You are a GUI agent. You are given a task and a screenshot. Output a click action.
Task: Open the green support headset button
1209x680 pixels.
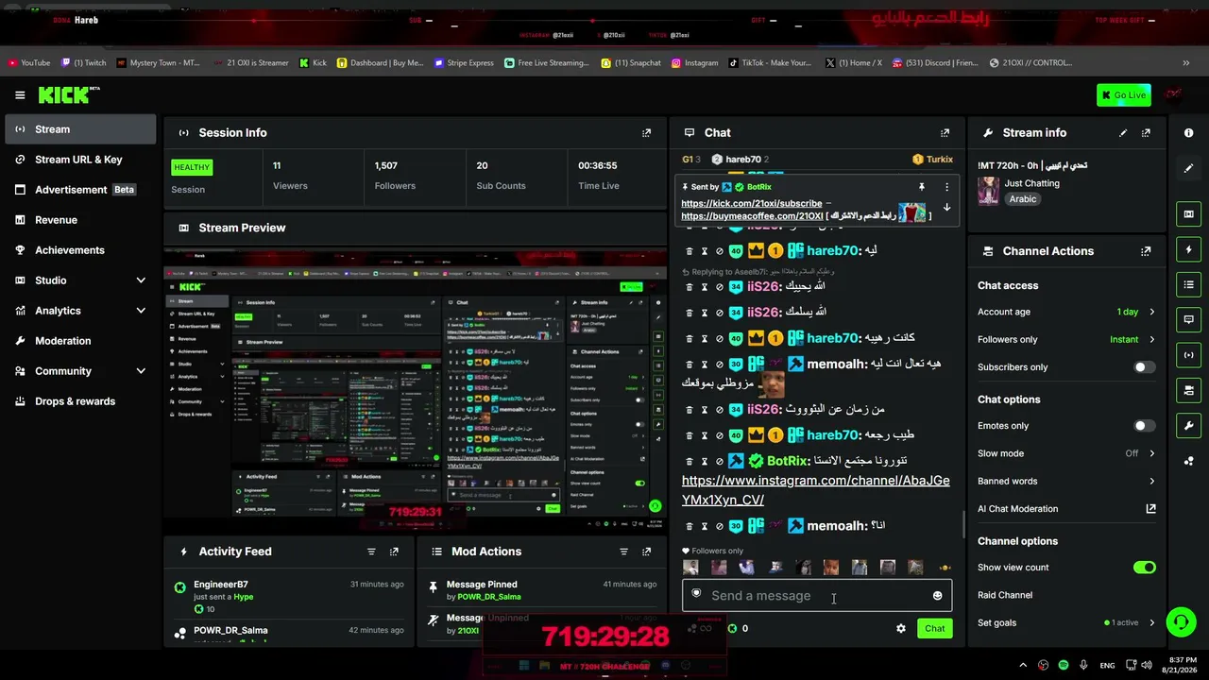click(x=1181, y=622)
